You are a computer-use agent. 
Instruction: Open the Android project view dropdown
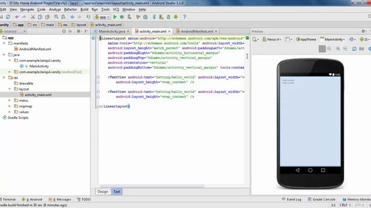pyautogui.click(x=13, y=31)
